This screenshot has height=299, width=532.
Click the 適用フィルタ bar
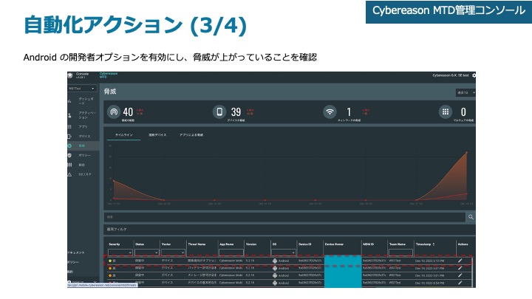click(290, 230)
